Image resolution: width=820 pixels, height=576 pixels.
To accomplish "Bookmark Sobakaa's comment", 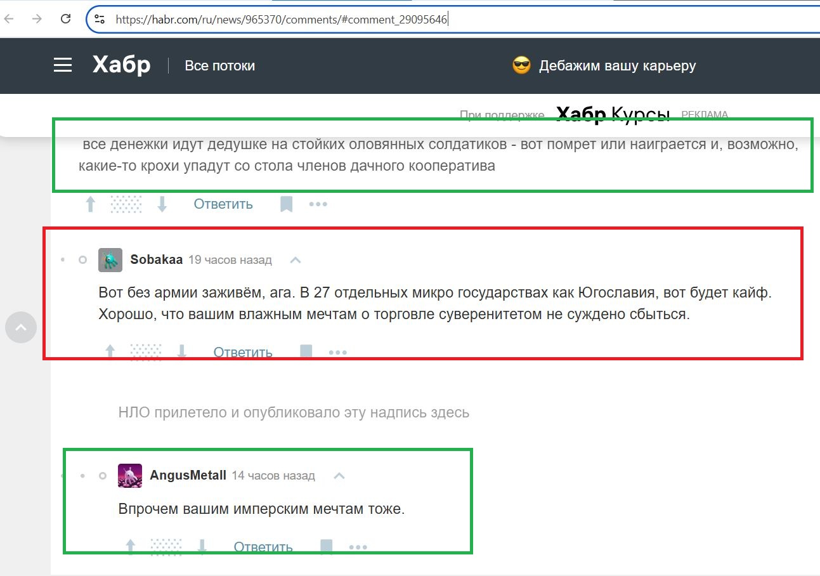I will click(306, 351).
